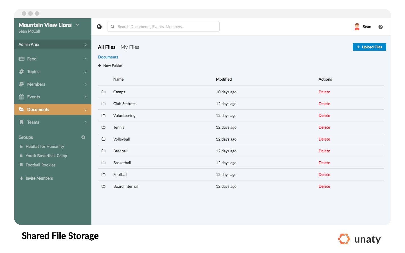The image size is (405, 253).
Task: Click the Club Statutes folder icon
Action: 103,104
